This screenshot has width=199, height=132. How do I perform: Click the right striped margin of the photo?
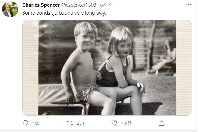[x=184, y=67]
